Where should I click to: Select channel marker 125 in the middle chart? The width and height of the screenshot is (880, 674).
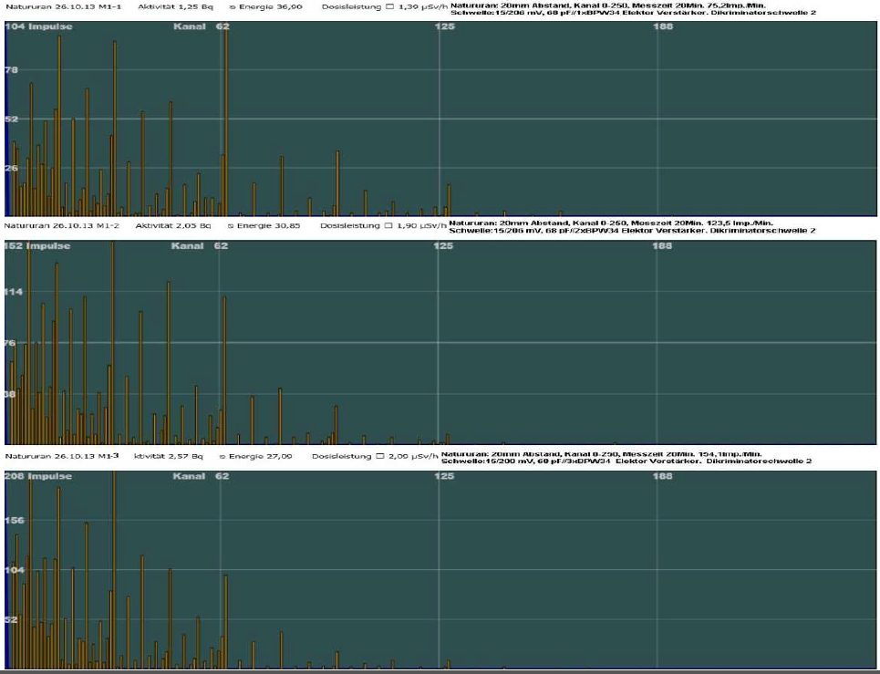(x=443, y=246)
